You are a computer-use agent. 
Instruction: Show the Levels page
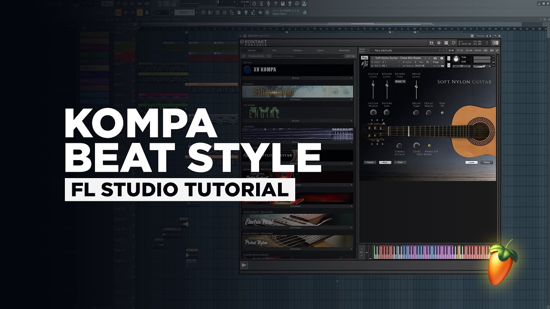coord(471,162)
